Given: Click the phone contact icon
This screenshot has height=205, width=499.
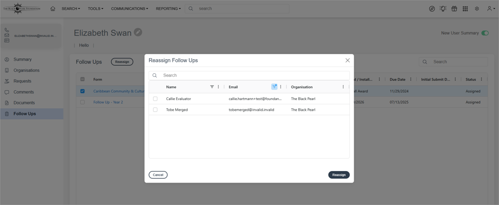Looking at the screenshot, I should (x=7, y=30).
